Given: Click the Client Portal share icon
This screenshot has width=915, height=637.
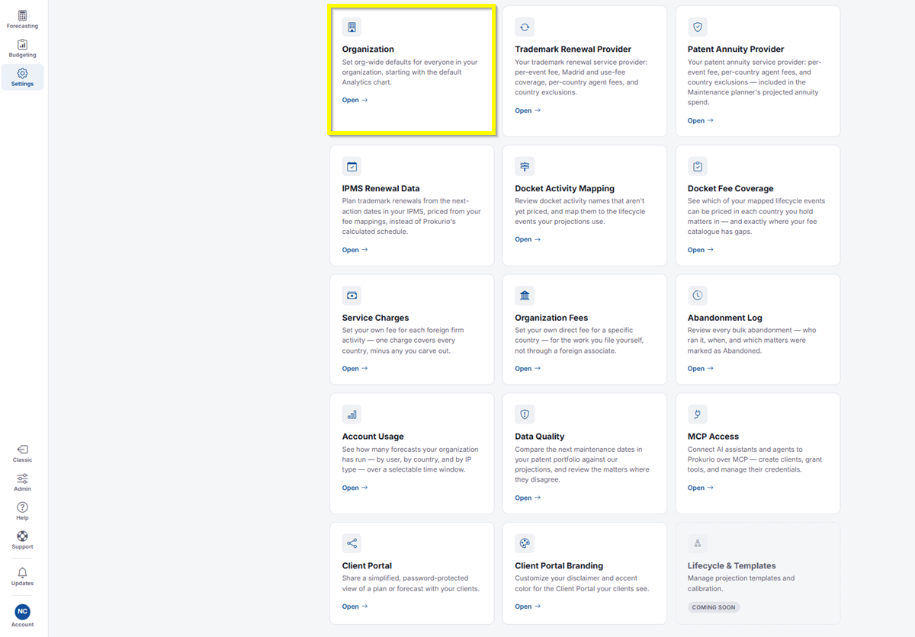Looking at the screenshot, I should (352, 544).
